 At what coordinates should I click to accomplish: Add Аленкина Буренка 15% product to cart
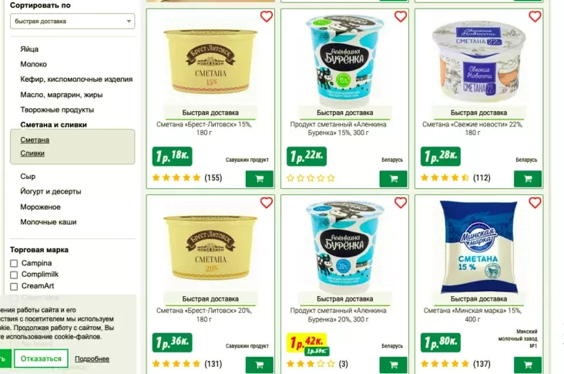[394, 179]
